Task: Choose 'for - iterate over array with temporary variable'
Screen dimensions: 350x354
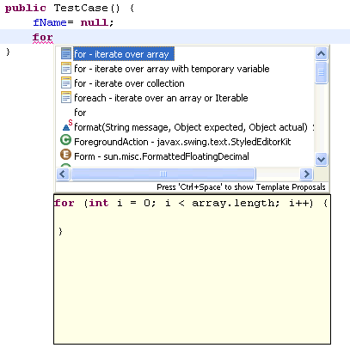Action: point(172,69)
